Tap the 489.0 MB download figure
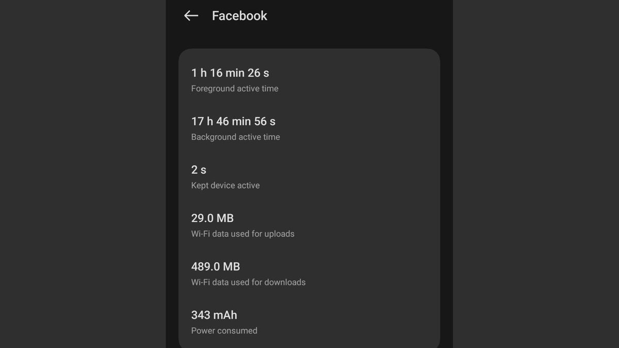 pyautogui.click(x=216, y=267)
